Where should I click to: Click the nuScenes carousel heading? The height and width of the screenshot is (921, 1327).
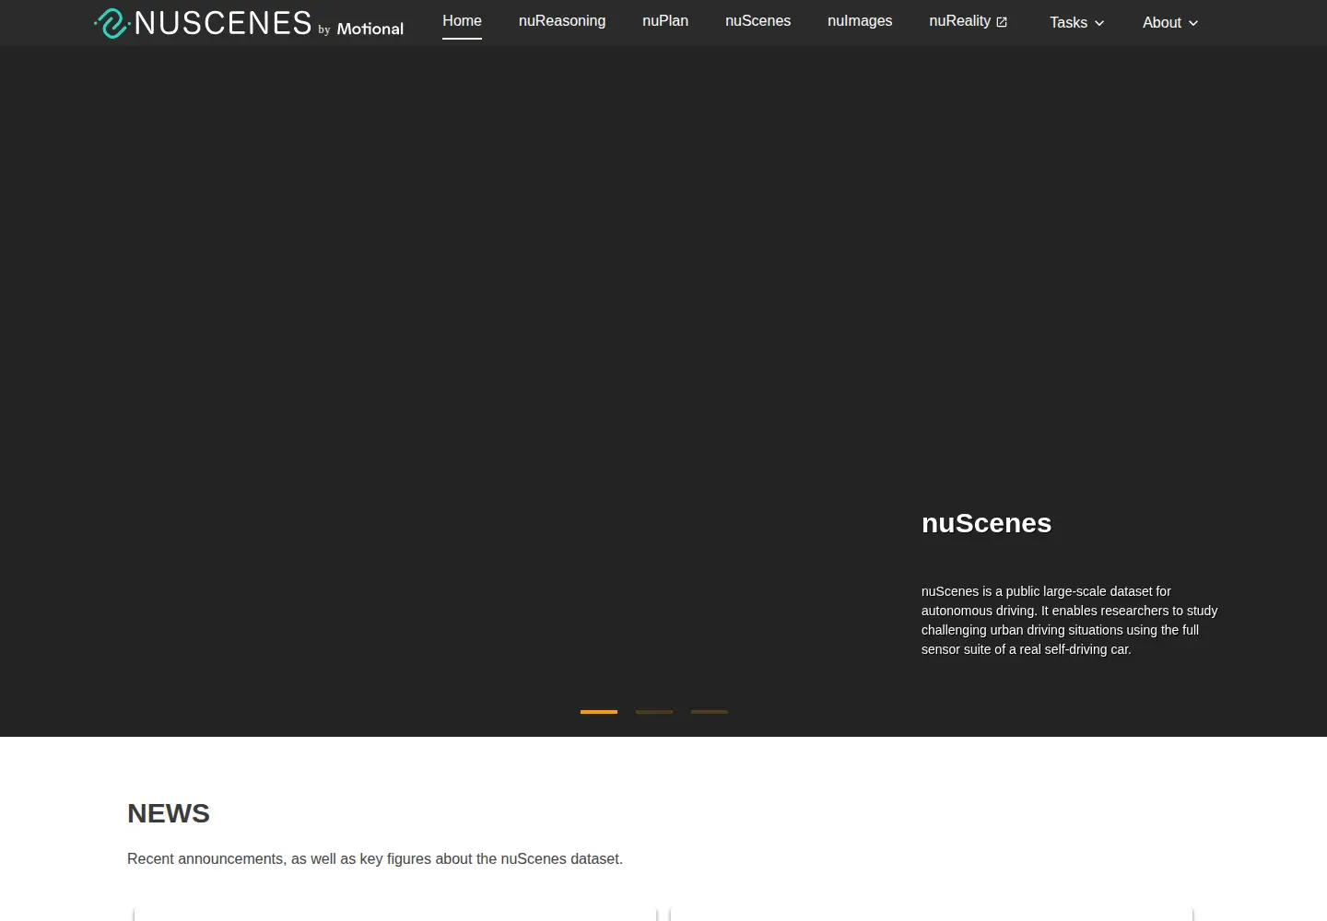click(x=986, y=523)
